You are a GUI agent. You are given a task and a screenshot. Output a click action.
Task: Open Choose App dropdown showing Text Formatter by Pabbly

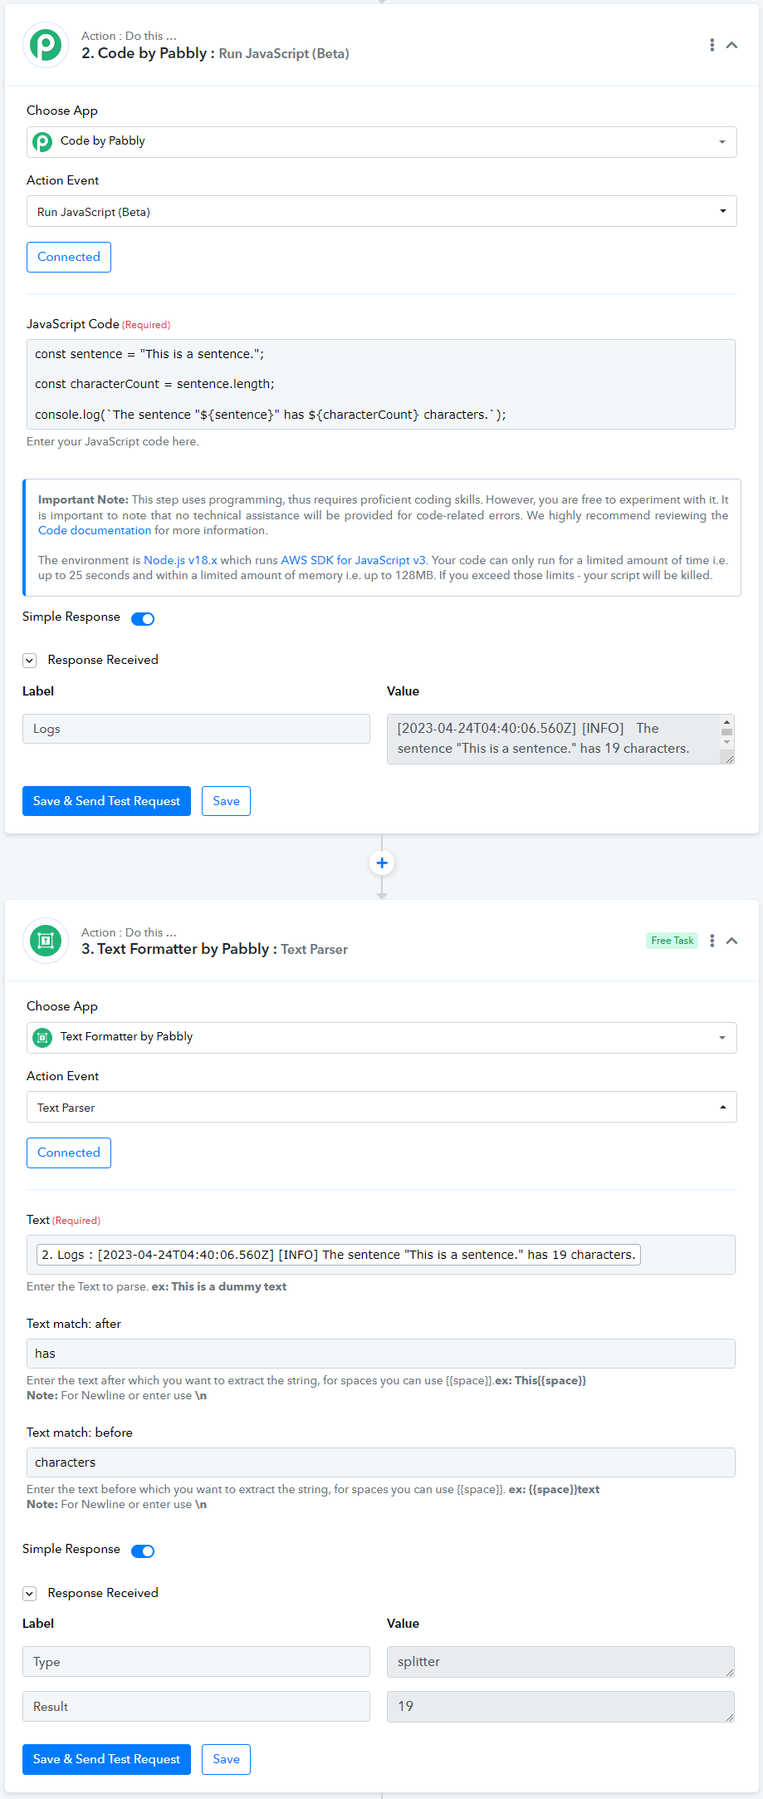point(382,1037)
